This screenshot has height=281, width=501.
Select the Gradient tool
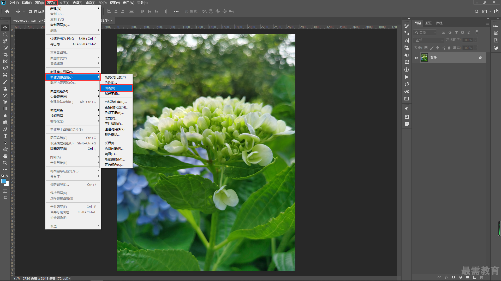[5, 109]
